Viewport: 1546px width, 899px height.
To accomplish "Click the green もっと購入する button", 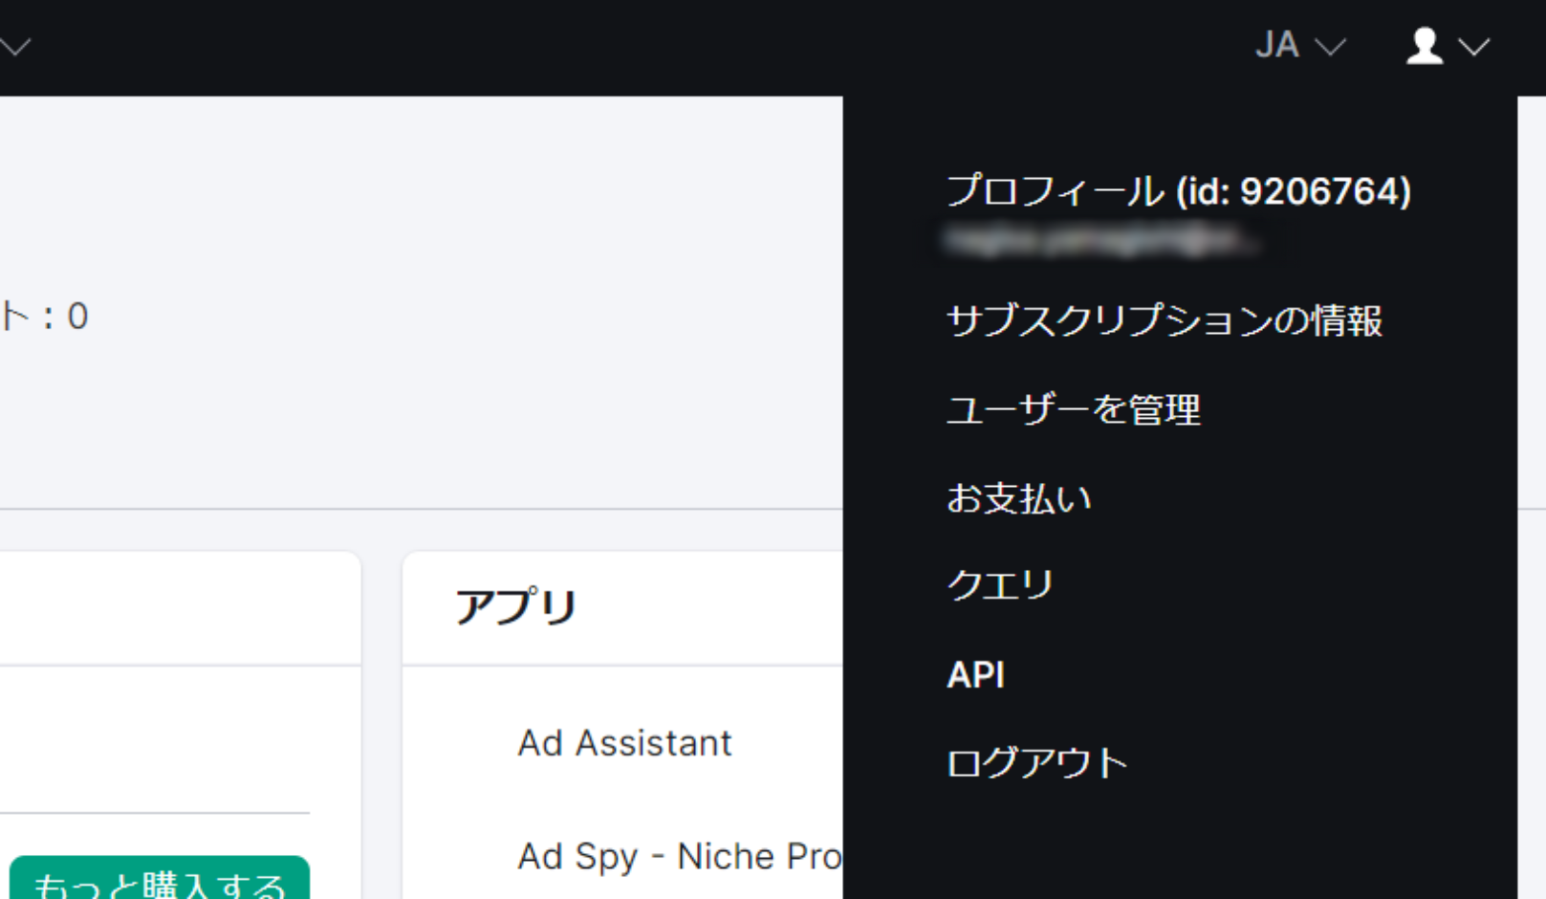I will click(159, 878).
